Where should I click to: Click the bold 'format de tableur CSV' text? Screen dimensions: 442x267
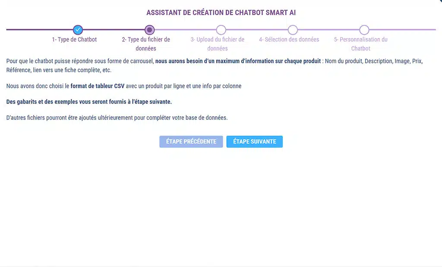point(98,86)
